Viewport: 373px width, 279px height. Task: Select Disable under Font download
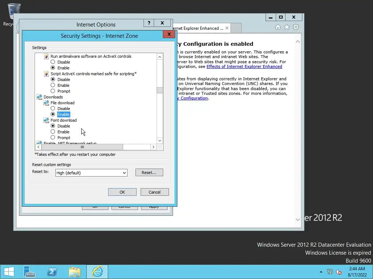53,126
